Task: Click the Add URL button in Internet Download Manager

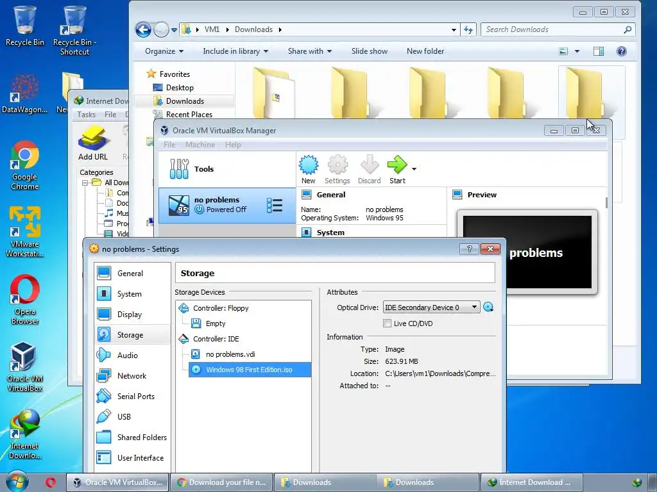Action: pos(93,143)
